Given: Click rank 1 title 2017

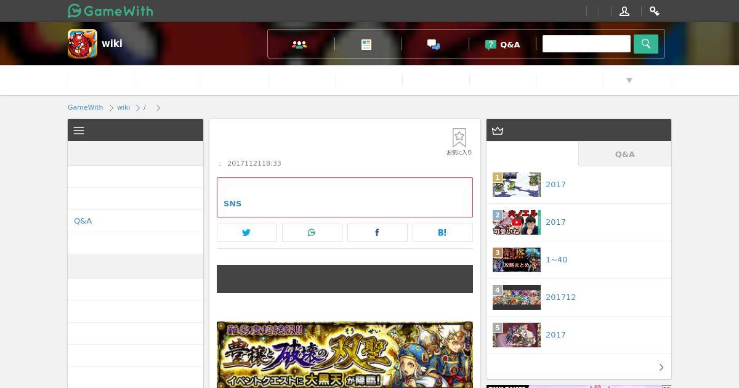Looking at the screenshot, I should [x=555, y=185].
